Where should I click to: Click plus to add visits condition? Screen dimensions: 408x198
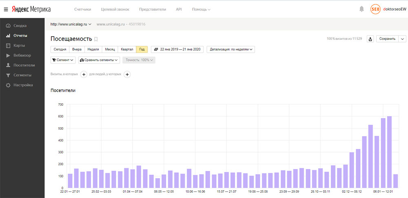pyautogui.click(x=84, y=74)
